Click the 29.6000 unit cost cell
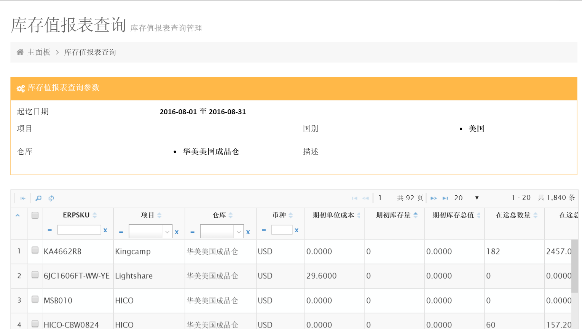The width and height of the screenshot is (582, 329). point(335,276)
